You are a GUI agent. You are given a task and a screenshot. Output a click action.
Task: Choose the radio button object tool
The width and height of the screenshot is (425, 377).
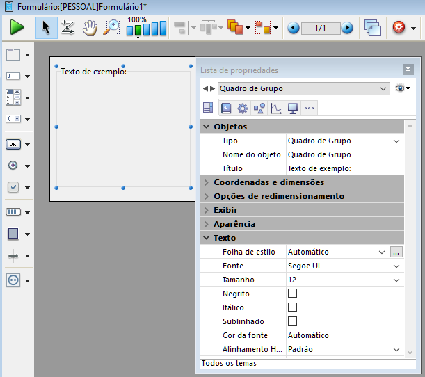13,166
